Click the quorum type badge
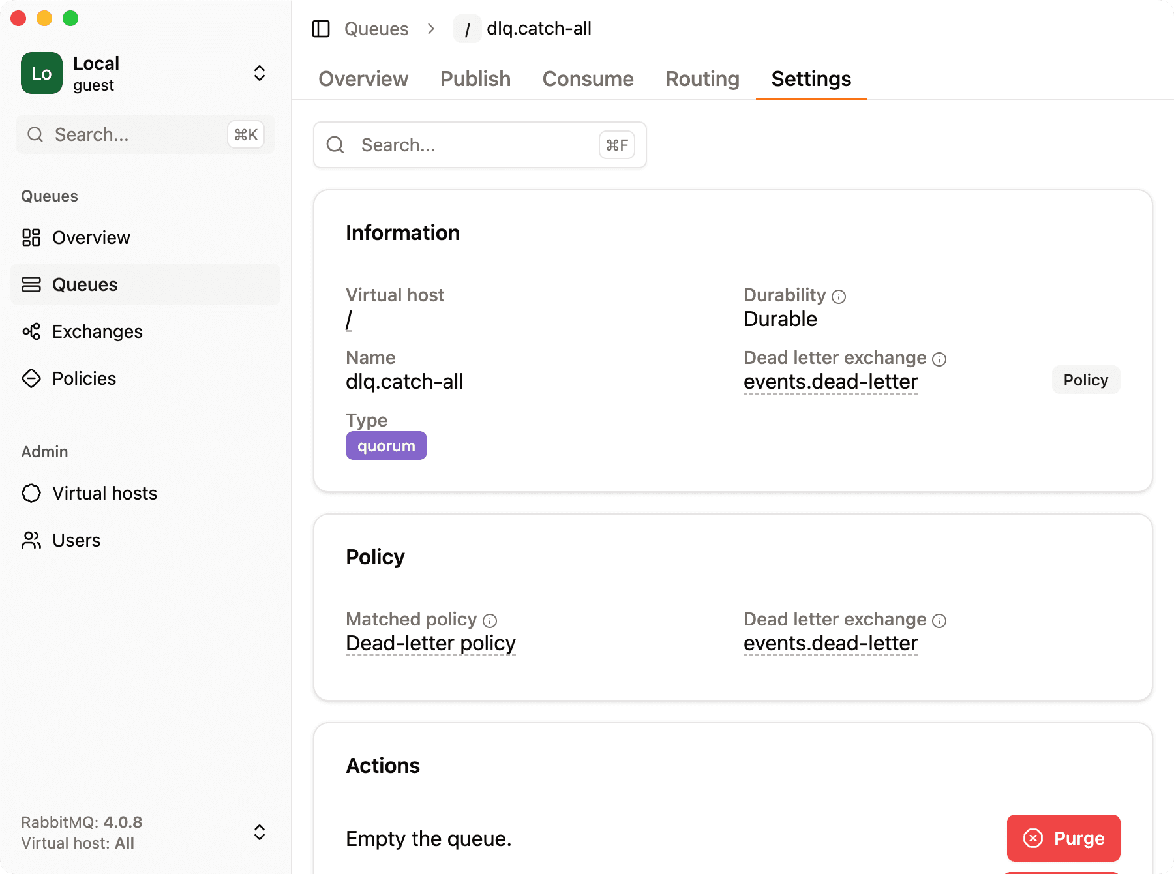The width and height of the screenshot is (1174, 874). [x=386, y=445]
